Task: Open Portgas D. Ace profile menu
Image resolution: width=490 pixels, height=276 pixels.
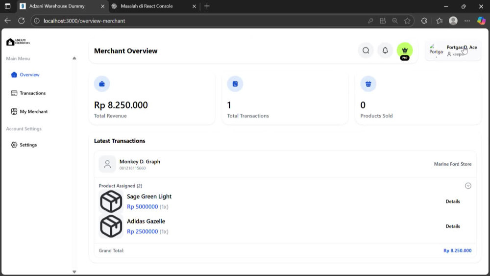Action: (453, 50)
